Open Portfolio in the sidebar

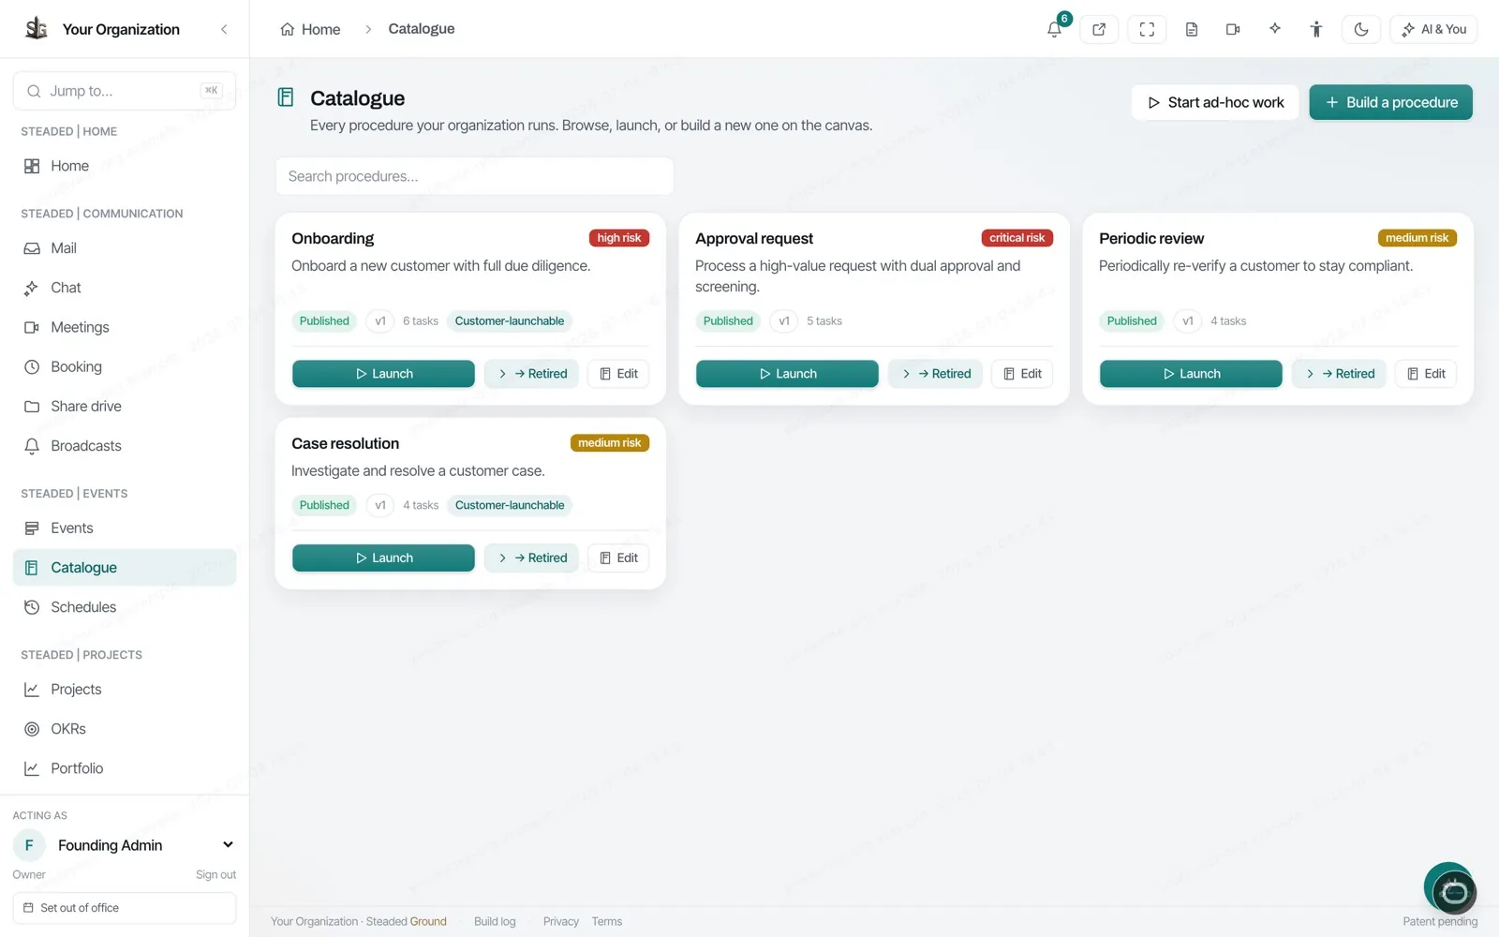click(x=125, y=768)
